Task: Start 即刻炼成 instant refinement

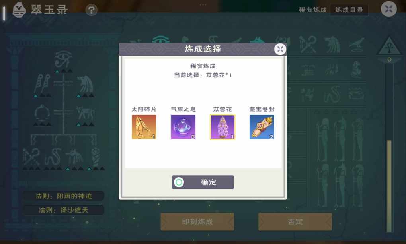Action: (197, 221)
